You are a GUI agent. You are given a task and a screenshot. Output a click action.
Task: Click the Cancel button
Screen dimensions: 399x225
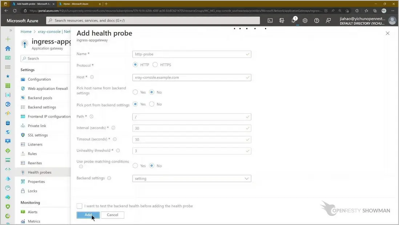pos(112,215)
